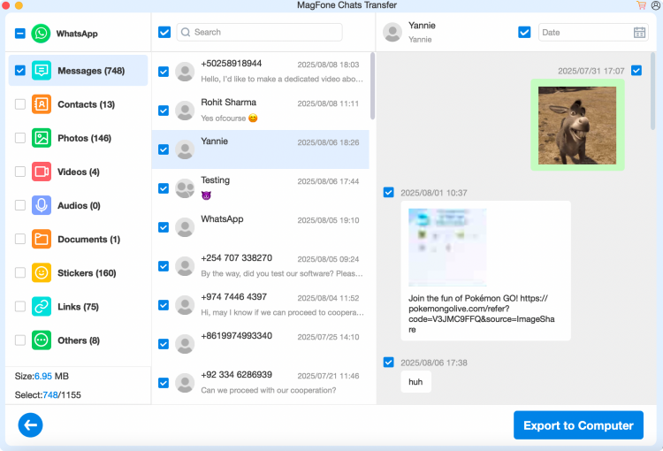
Task: Select the Messages category icon
Action: [x=42, y=70]
